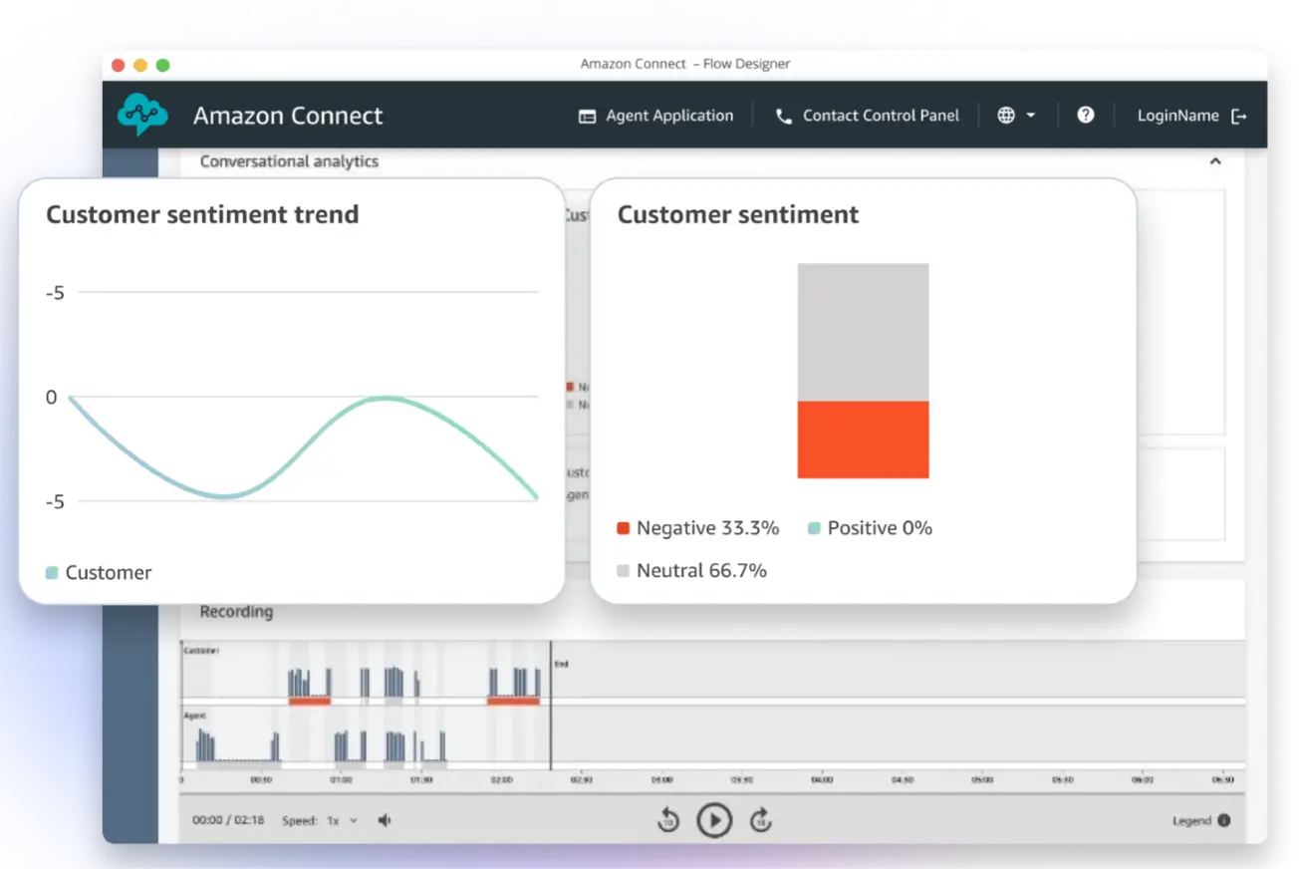Screen dimensions: 1299x869
Task: Toggle the Negative 33.3% legend entry
Action: coord(697,528)
